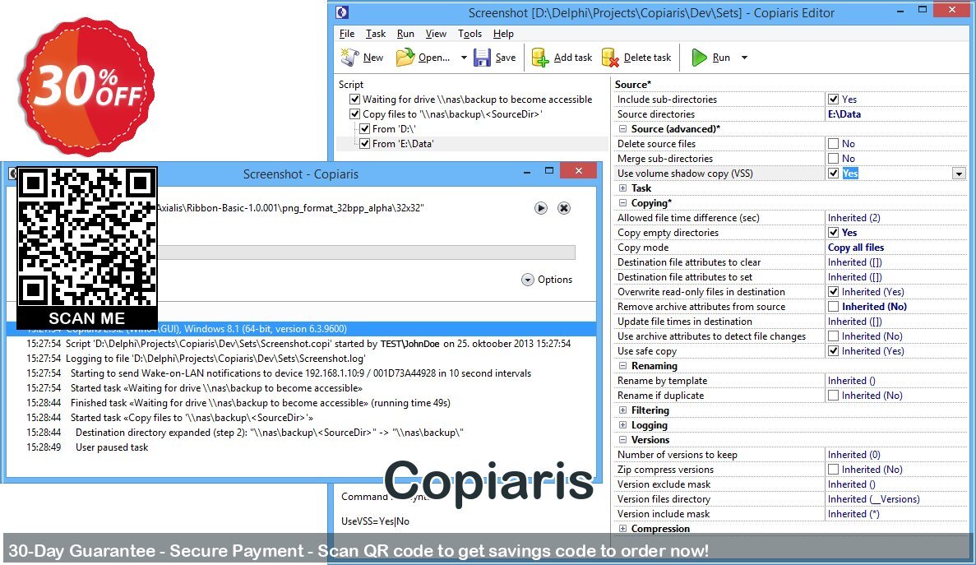
Task: Save the script with the floppy disk icon
Action: (483, 58)
